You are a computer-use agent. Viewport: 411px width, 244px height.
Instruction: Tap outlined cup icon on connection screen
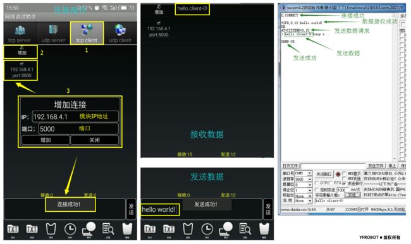coord(51,229)
